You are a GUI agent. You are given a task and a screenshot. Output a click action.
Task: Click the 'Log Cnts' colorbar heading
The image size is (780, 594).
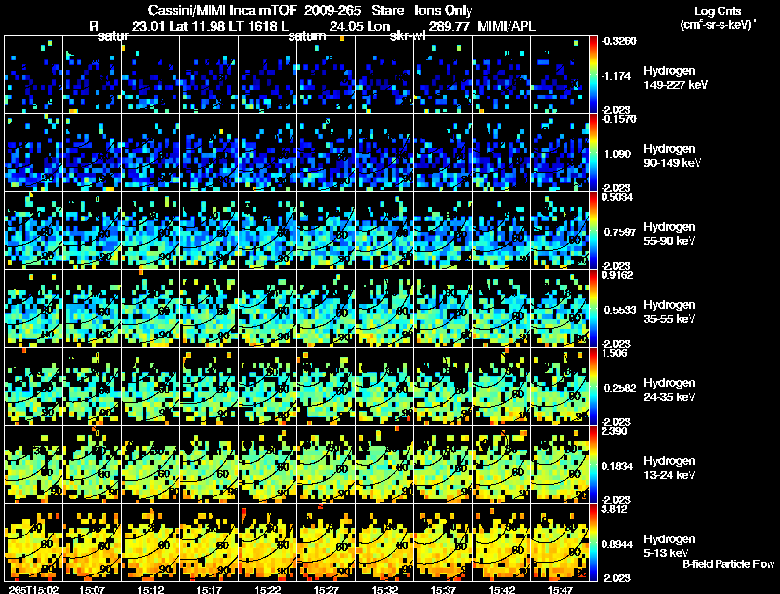coord(718,11)
